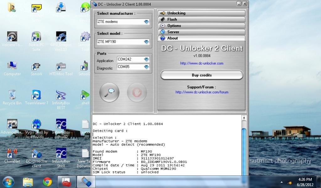Viewport: 321px width, 188px height.
Task: Open the InfinityBox BEST desktop shortcut
Action: (61, 95)
